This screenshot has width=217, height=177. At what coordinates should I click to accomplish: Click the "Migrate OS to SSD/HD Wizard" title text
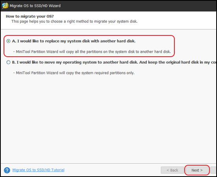35,6
